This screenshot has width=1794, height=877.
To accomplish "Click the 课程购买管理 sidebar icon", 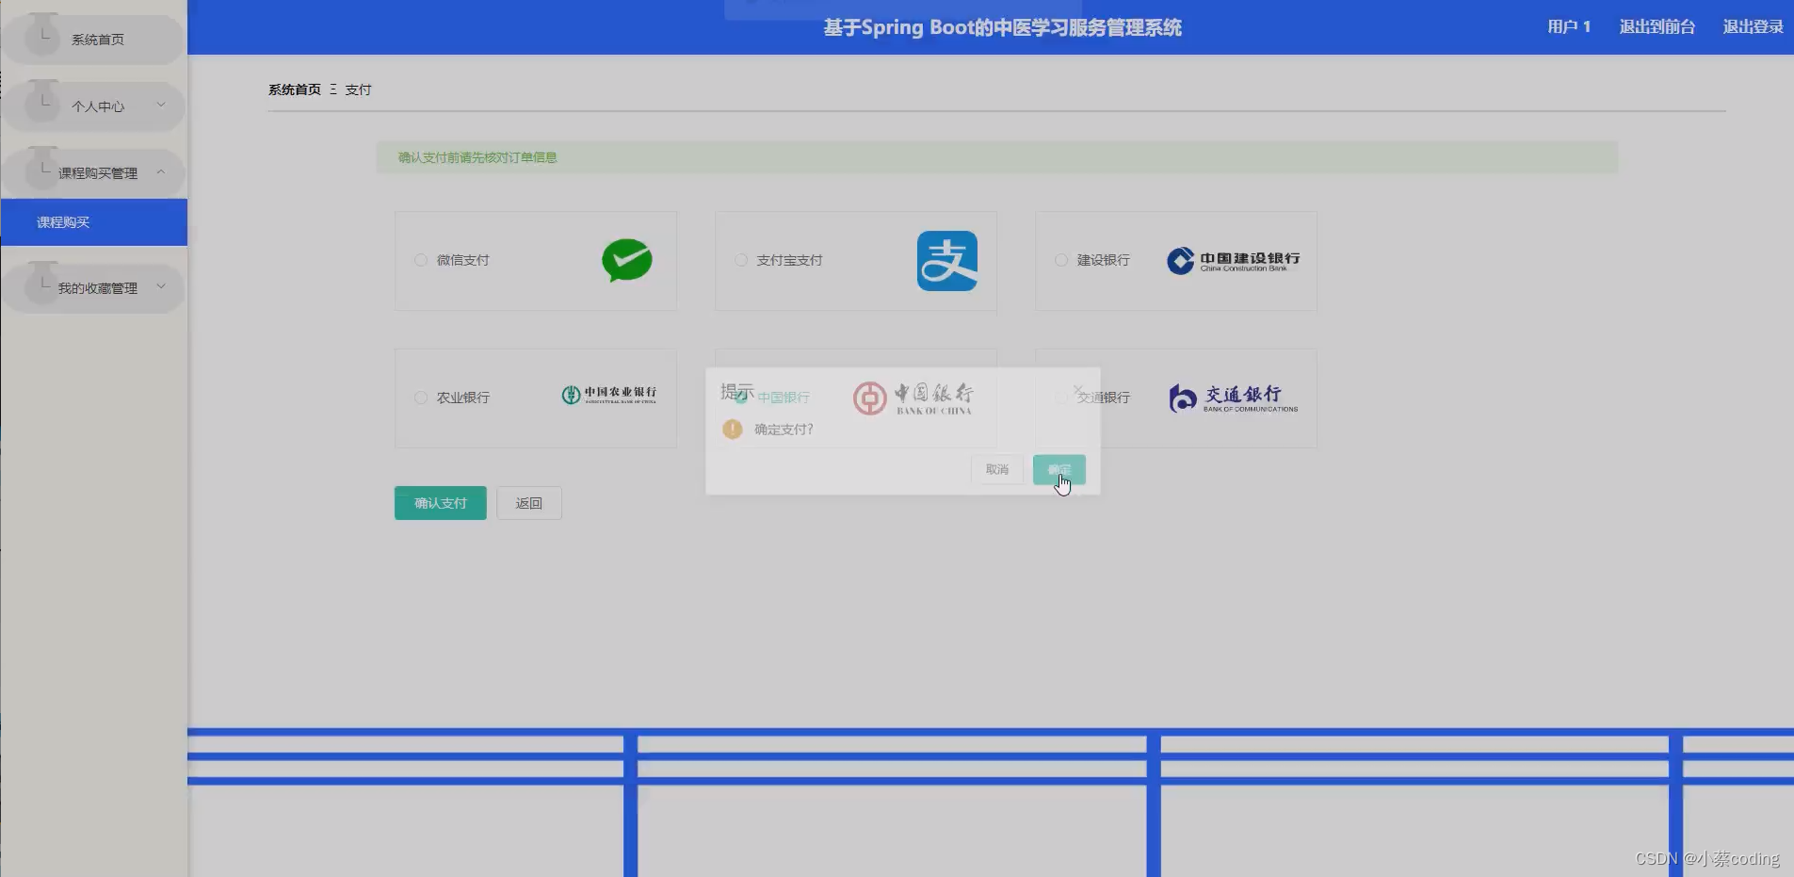I will click(42, 169).
